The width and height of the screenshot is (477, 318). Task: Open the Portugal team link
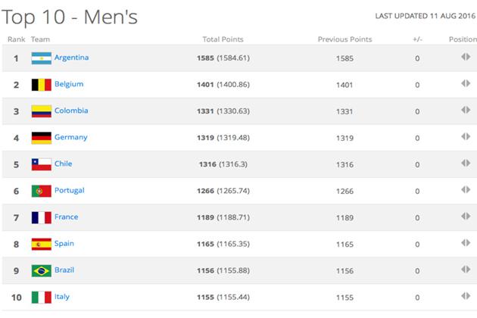[69, 190]
